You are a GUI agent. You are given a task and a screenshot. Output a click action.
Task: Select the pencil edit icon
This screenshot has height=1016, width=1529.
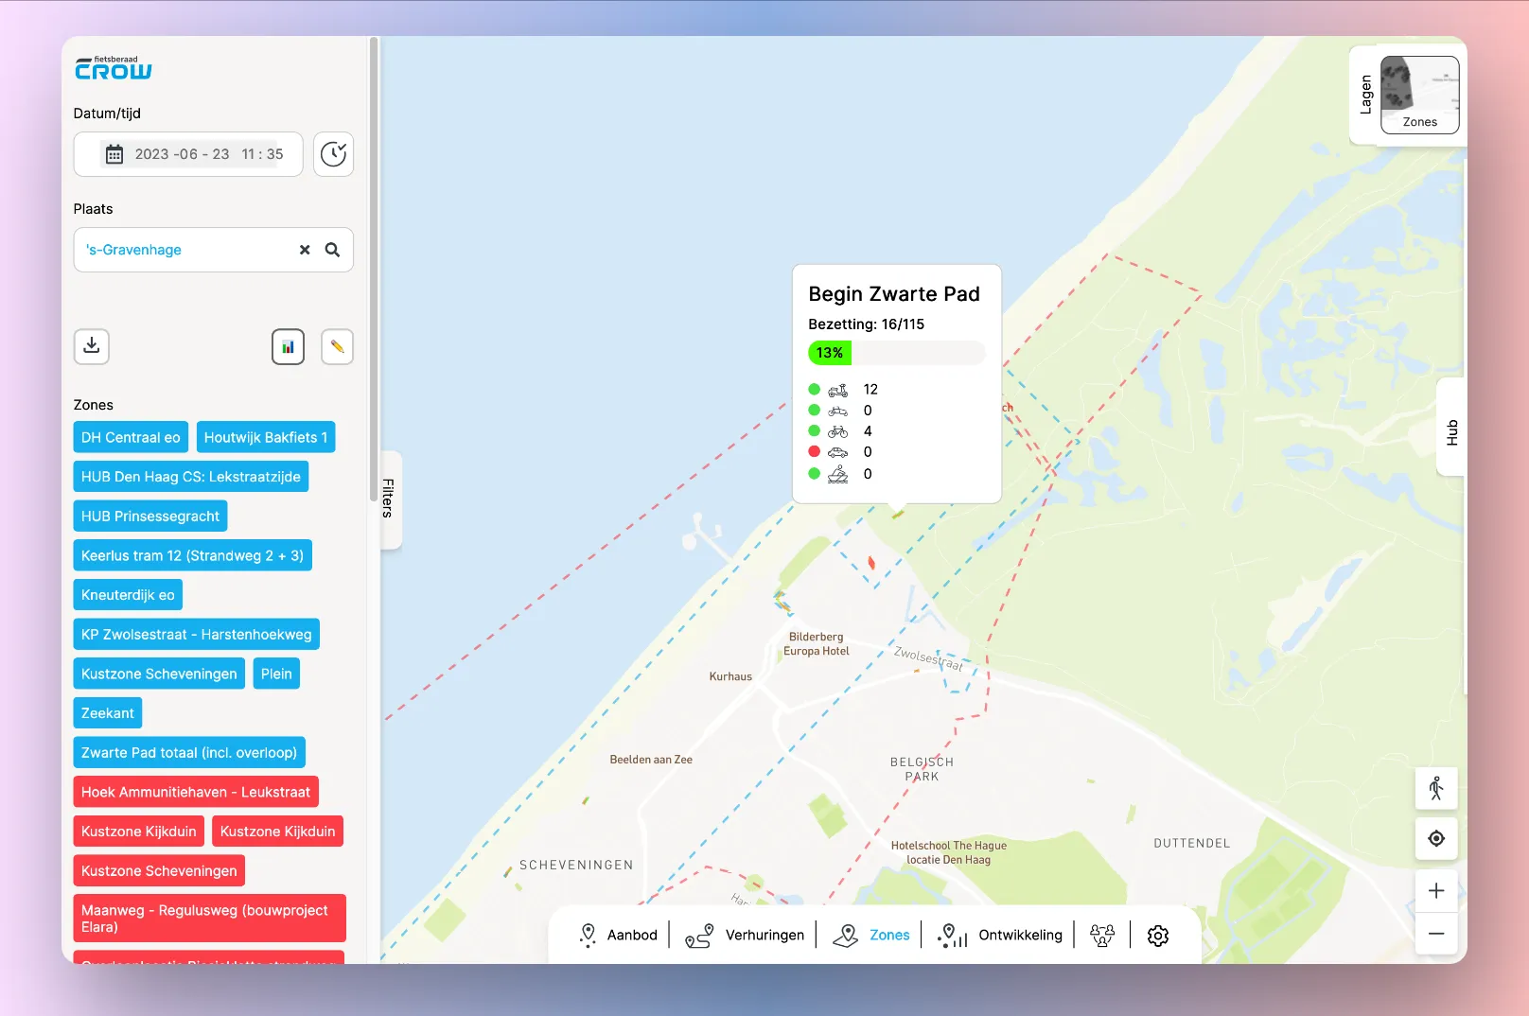[337, 347]
